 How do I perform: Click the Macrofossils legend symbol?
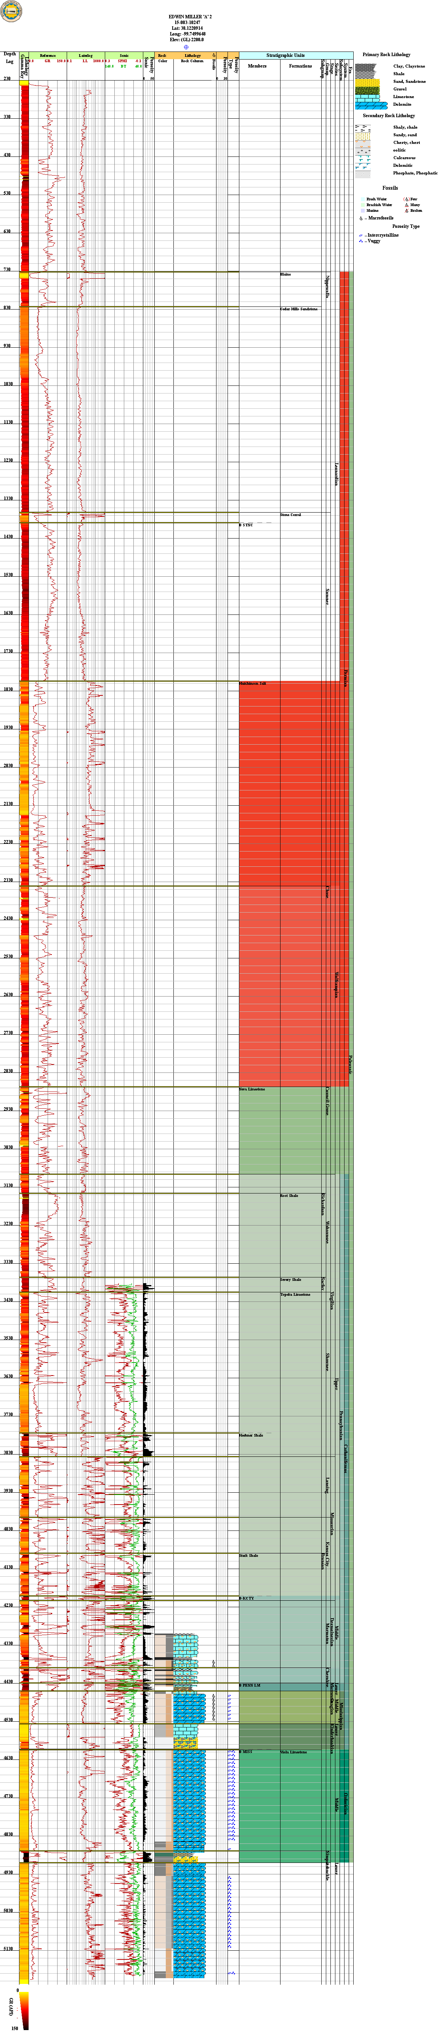[x=361, y=218]
